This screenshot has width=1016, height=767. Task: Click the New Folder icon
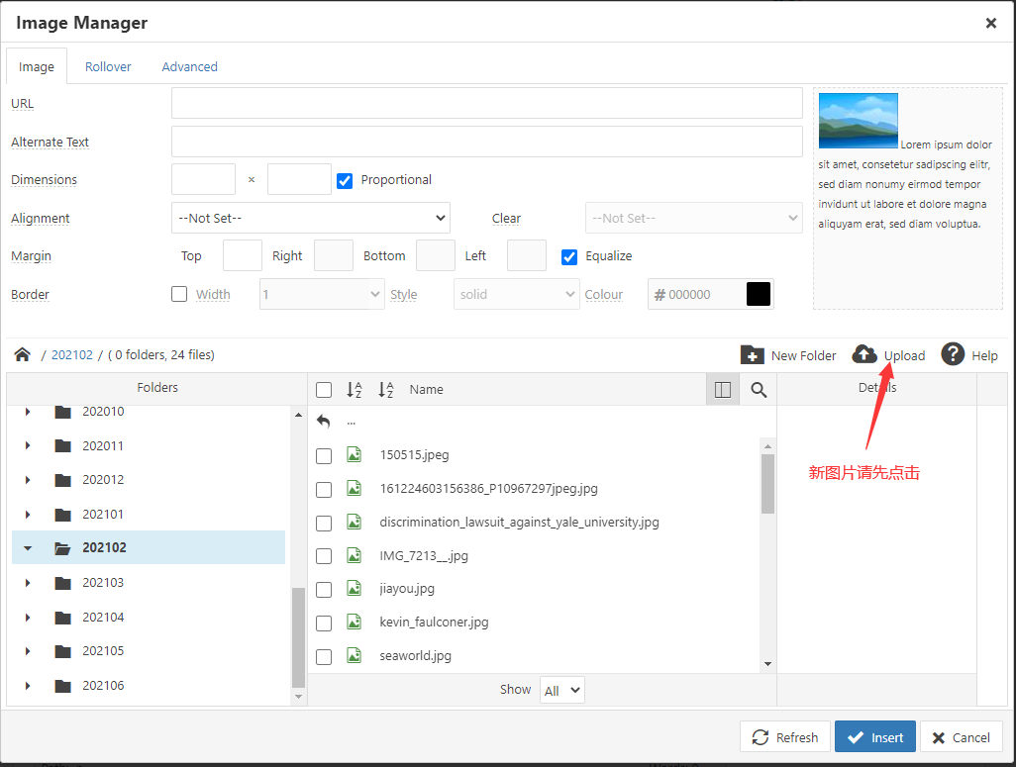753,354
